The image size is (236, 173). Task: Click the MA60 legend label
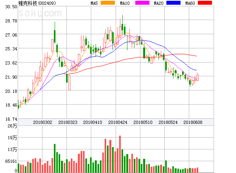coord(190,3)
